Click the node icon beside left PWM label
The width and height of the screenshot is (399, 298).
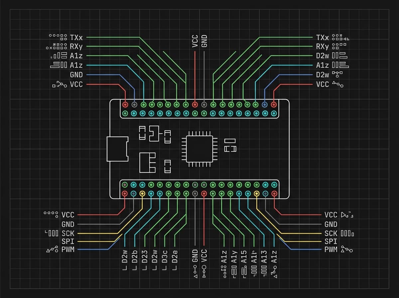(x=52, y=249)
